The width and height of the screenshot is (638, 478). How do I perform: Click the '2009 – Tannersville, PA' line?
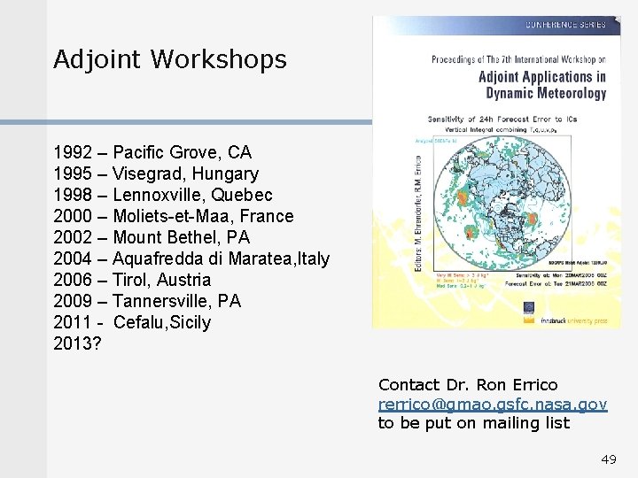coord(147,301)
